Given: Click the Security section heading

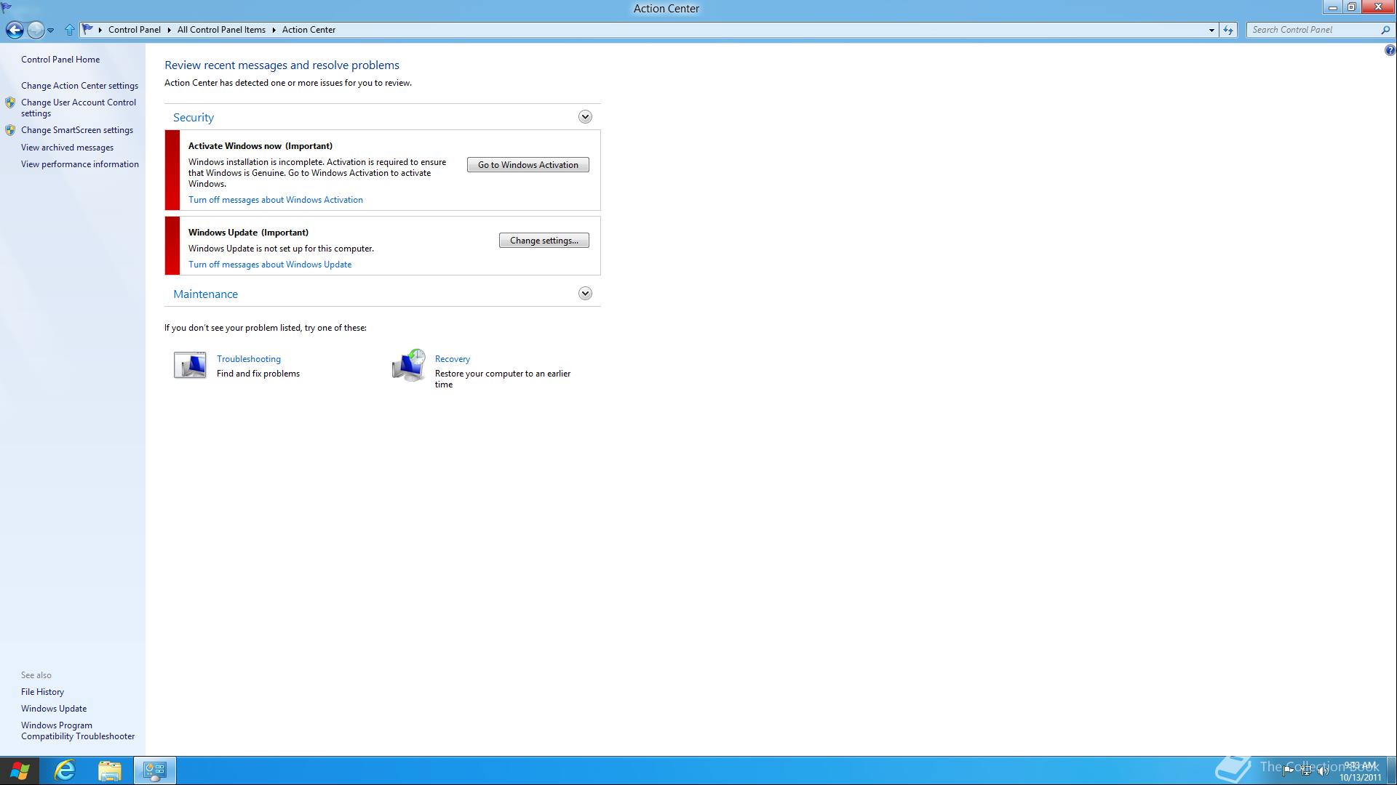Looking at the screenshot, I should point(194,118).
